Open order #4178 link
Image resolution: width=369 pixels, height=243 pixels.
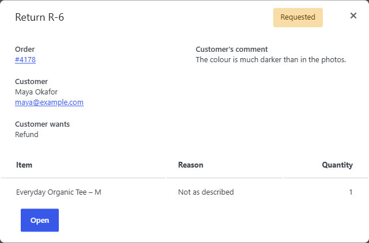(25, 60)
